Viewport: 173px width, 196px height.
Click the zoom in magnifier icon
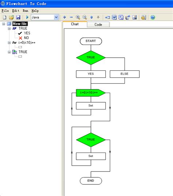tap(78, 17)
